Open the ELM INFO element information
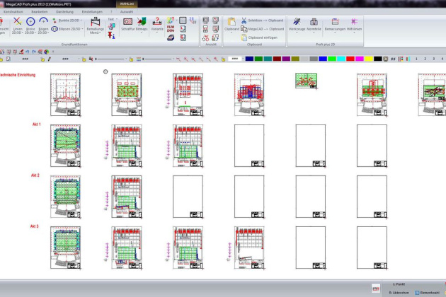This screenshot has width=446, height=297. point(170,27)
